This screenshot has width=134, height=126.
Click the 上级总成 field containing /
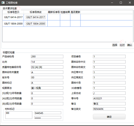(109, 93)
